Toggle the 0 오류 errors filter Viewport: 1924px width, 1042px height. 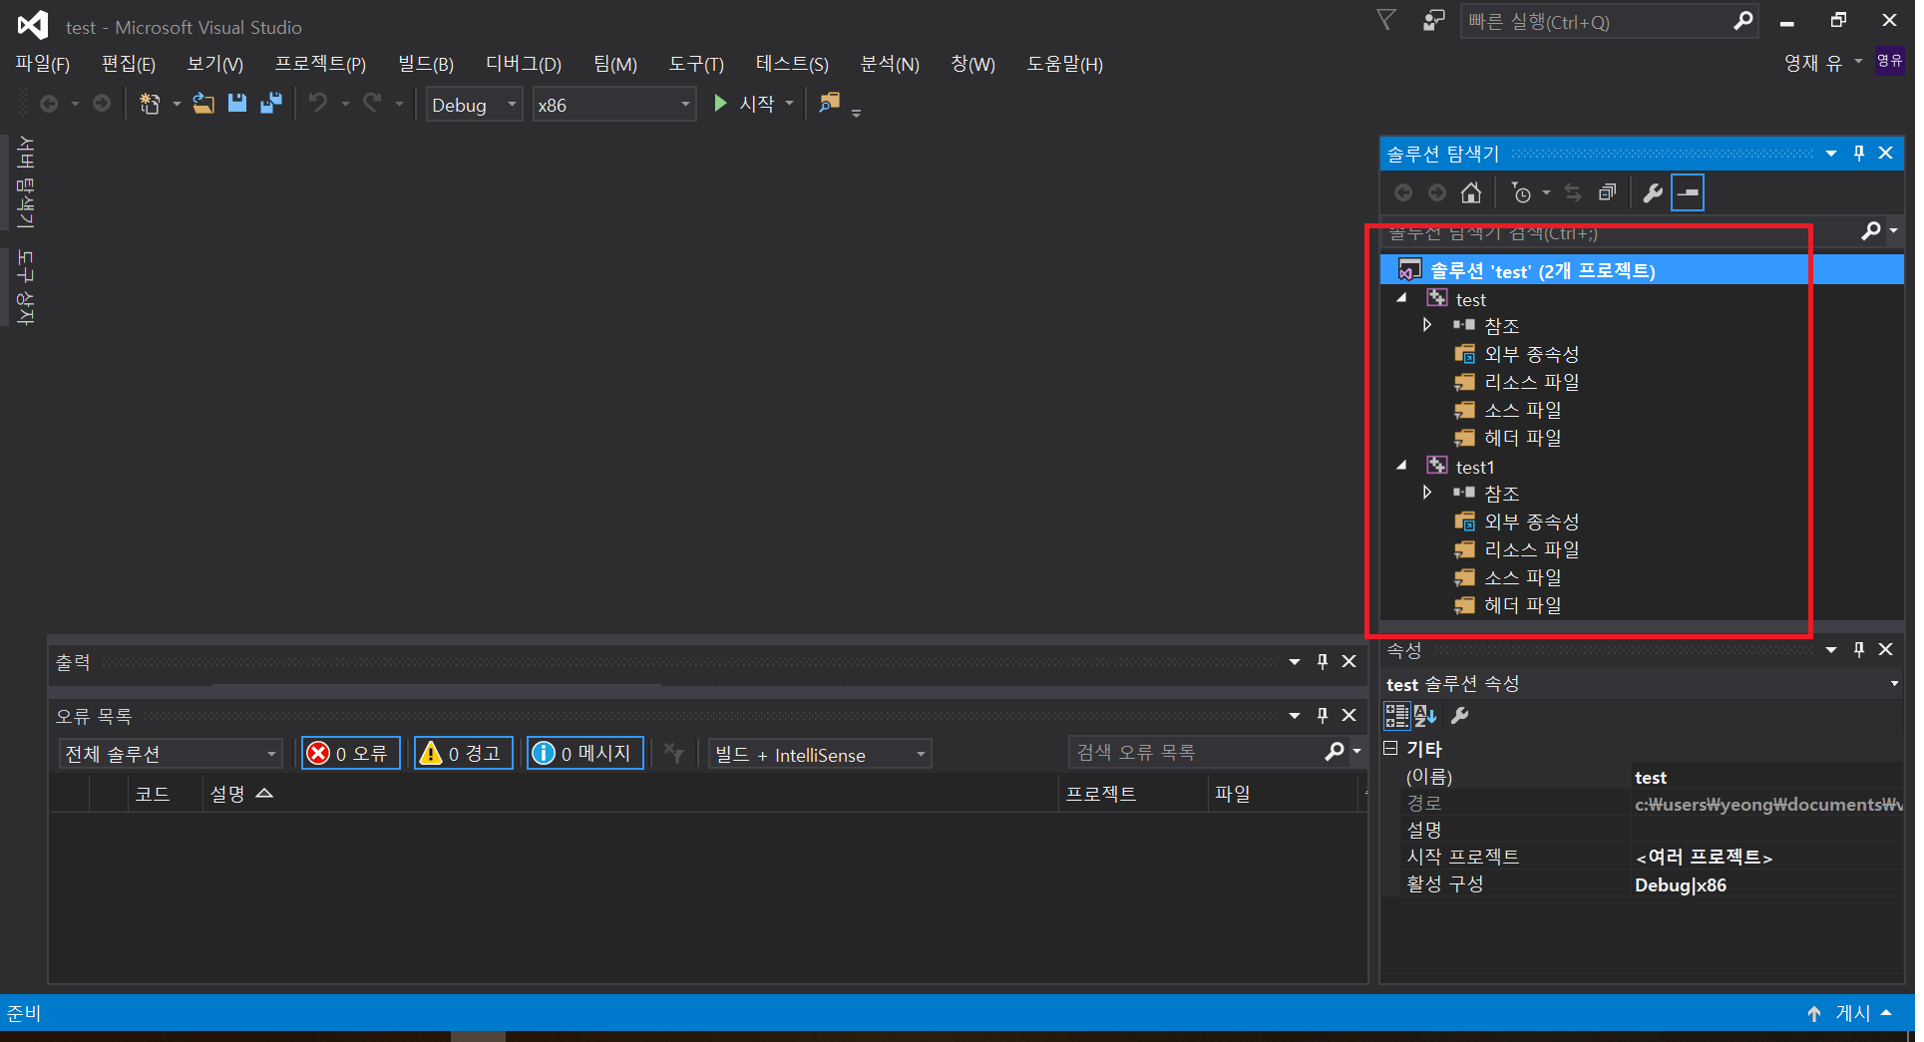tap(351, 754)
